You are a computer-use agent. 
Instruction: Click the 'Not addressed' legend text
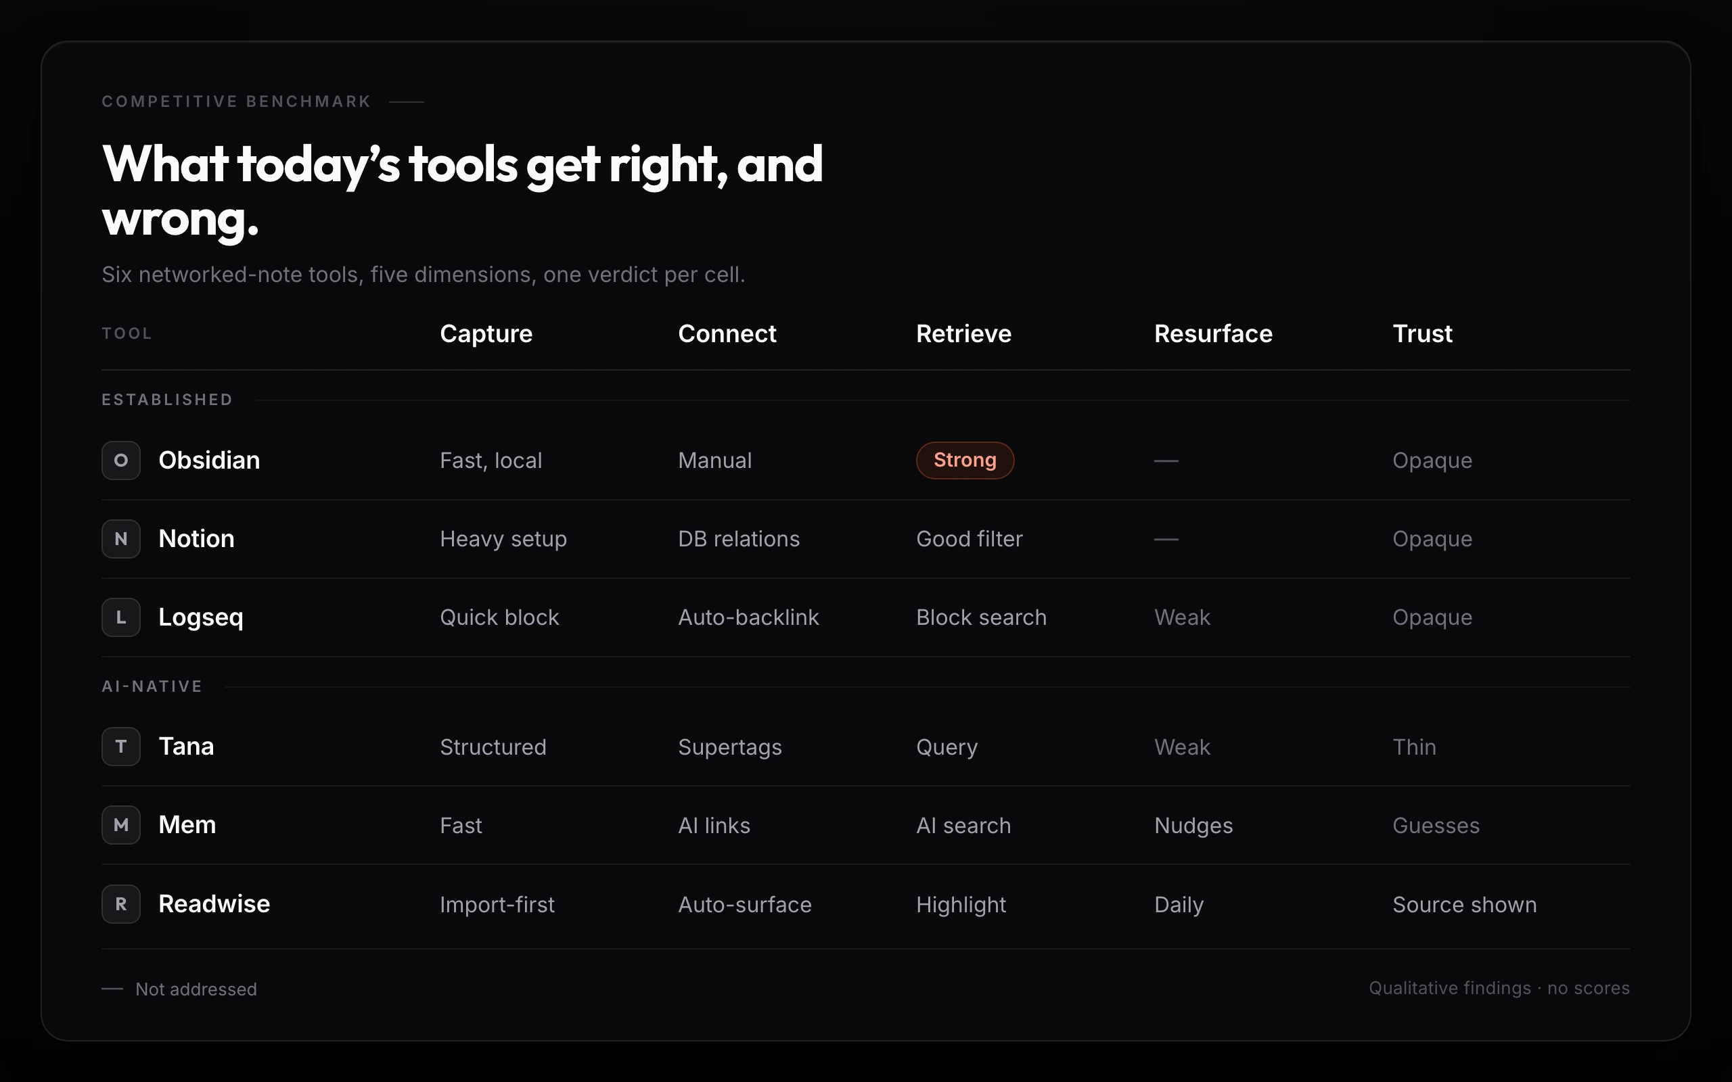click(x=196, y=989)
